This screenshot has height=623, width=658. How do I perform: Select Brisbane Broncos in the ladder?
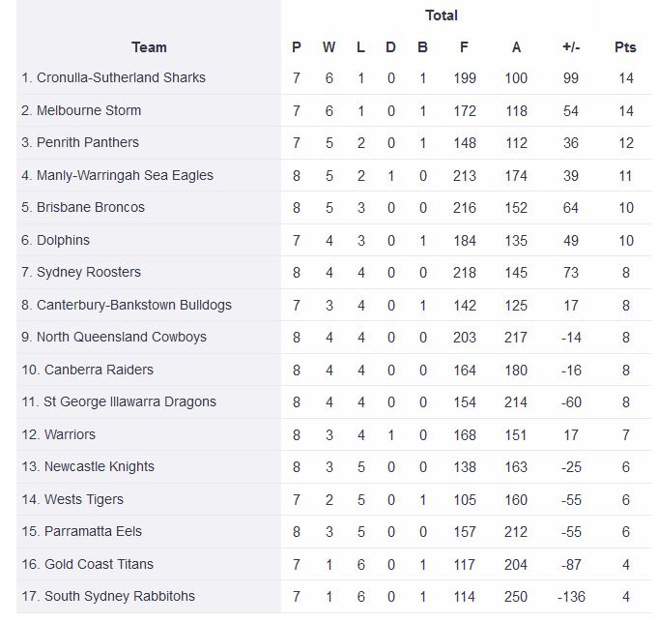pos(91,207)
